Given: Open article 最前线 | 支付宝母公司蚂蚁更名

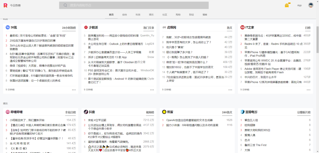Looking at the screenshot, I should 38,36.
